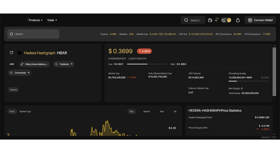Click ETH Dominance 17.56%

(x=266, y=34)
